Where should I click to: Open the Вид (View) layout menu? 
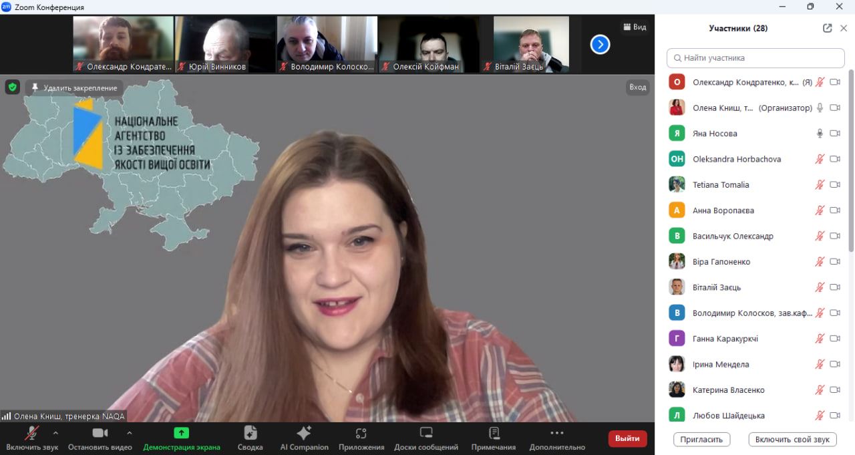click(635, 27)
